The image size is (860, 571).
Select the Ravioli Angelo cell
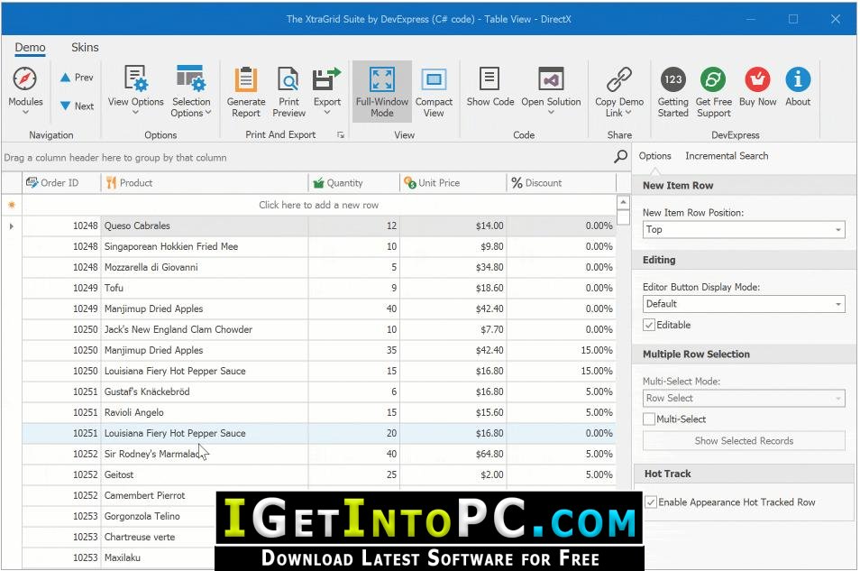pos(205,413)
